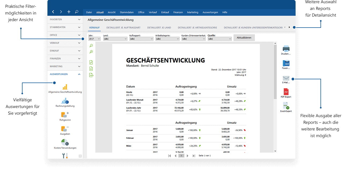The image size is (343, 183).
Task: Go to next report page arrow
Action: click(188, 156)
